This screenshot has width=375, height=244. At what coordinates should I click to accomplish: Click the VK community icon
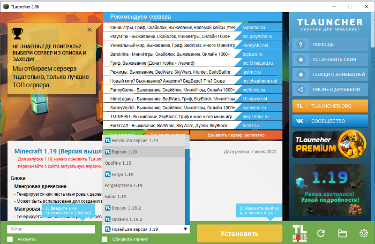(300, 121)
